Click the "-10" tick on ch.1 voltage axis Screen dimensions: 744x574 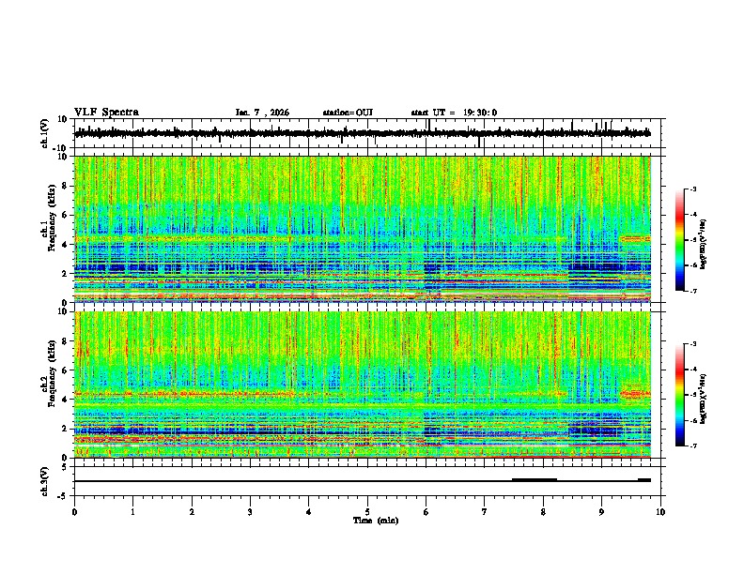(x=61, y=148)
